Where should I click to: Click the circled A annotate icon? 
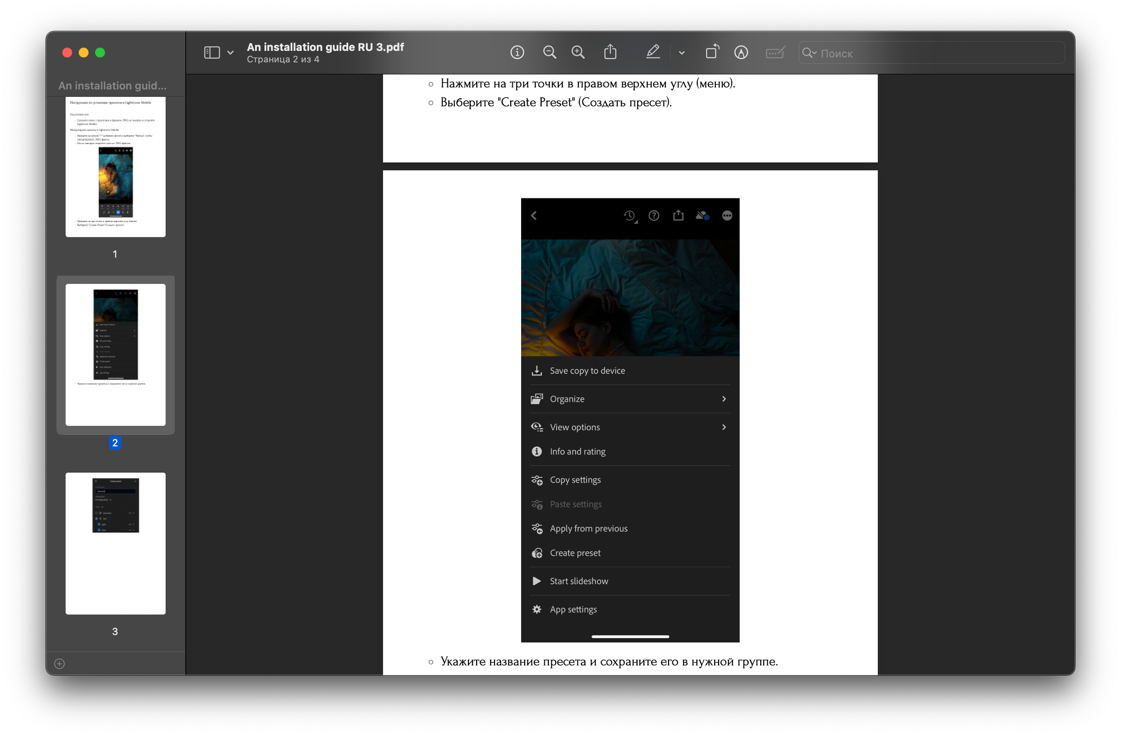pos(741,52)
